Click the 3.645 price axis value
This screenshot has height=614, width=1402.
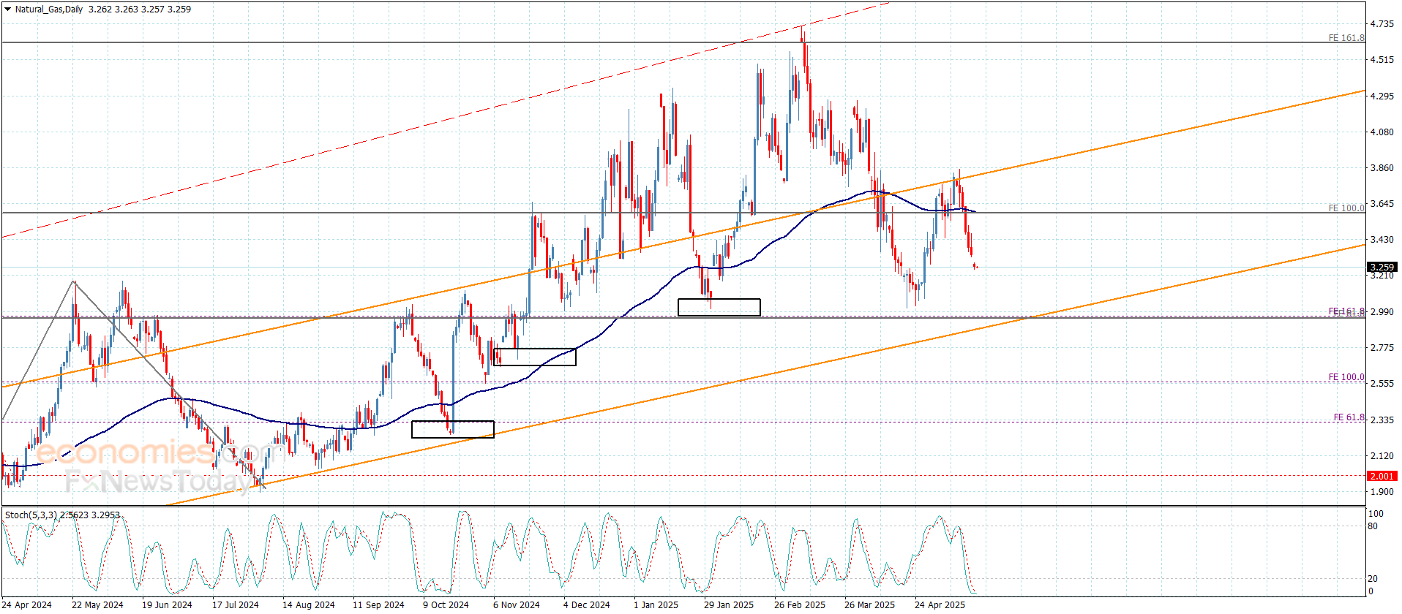1382,204
